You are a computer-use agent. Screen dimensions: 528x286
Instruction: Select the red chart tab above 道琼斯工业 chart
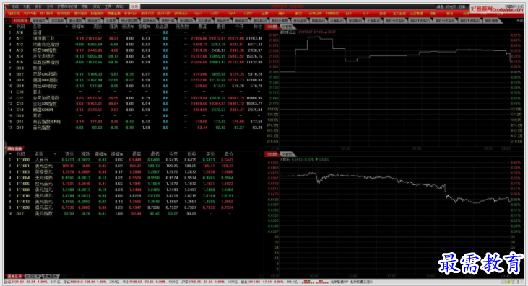pos(272,27)
